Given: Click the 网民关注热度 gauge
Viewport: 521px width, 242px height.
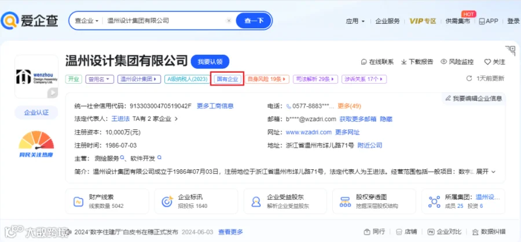Looking at the screenshot, I should tap(36, 144).
